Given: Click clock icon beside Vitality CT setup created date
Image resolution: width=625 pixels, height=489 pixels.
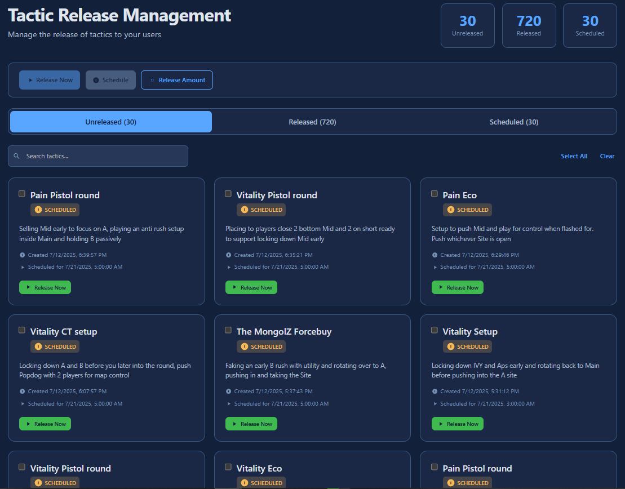Looking at the screenshot, I should pos(22,392).
